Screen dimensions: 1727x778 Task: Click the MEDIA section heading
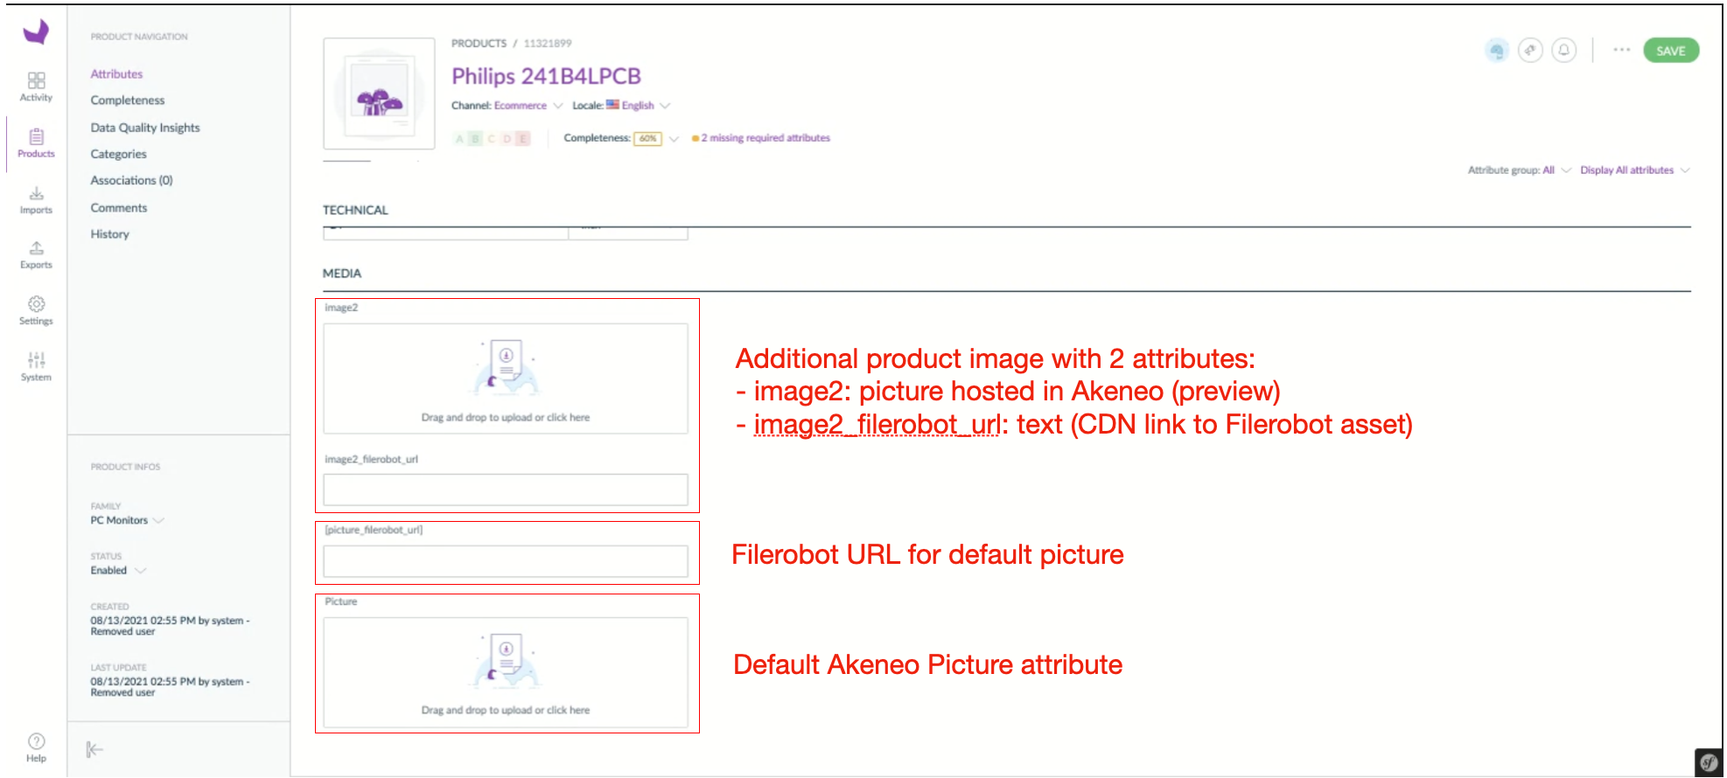coord(342,273)
